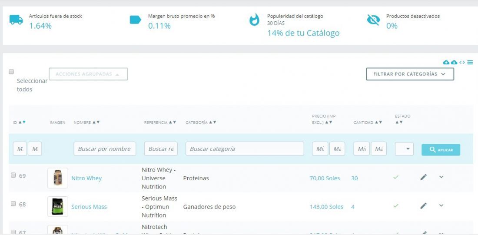Sort Referencia column ascending arrow

170,122
